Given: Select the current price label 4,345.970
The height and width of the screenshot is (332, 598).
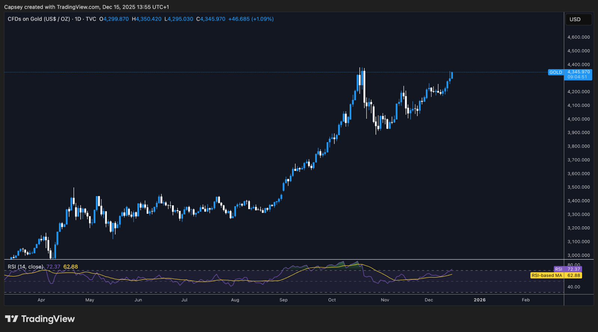Looking at the screenshot, I should coord(578,72).
